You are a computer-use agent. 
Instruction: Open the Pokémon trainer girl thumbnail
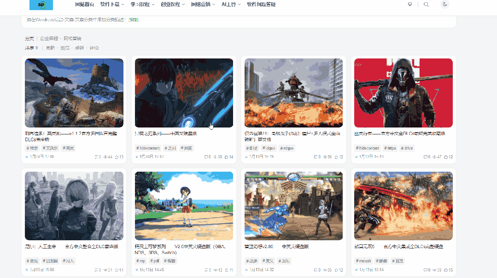[184, 206]
